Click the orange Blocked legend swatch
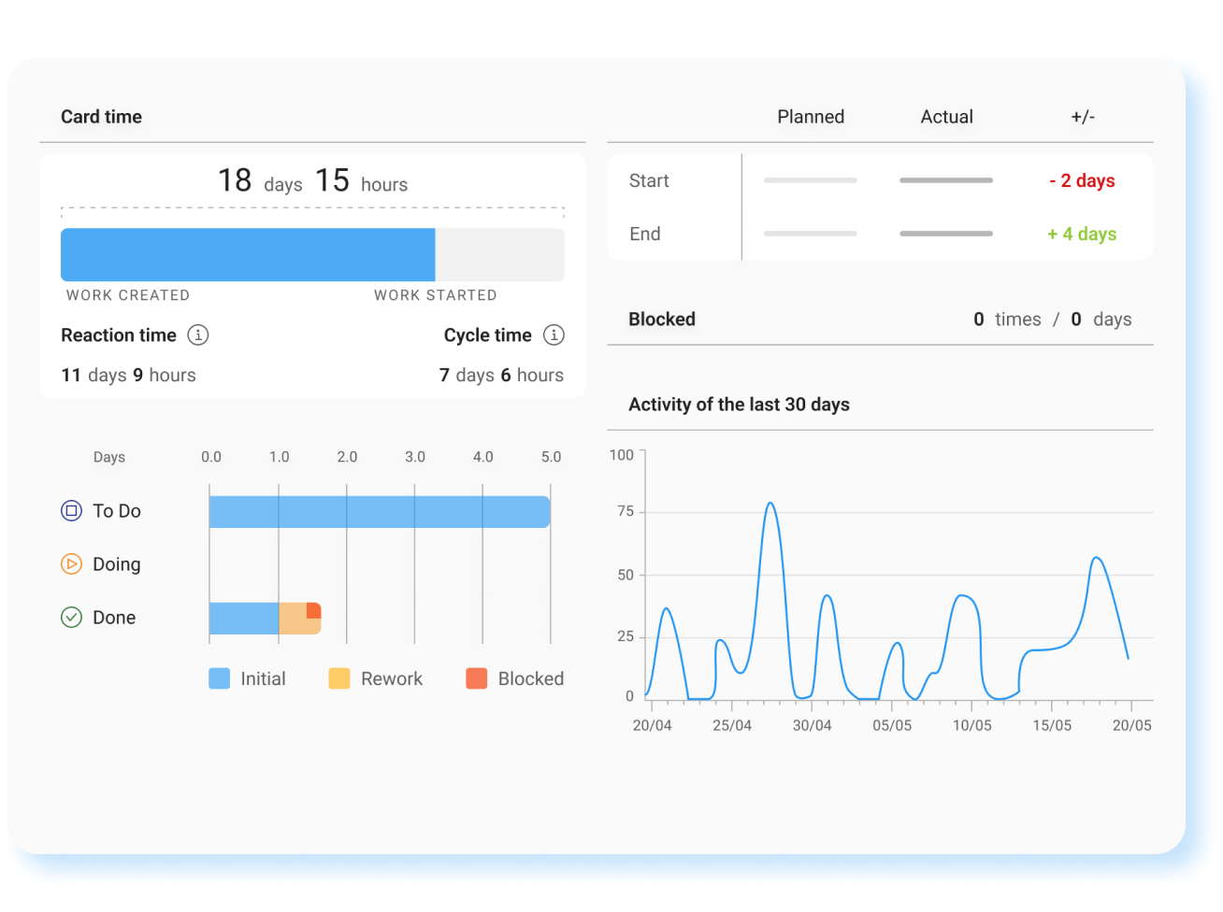Viewport: 1223px width, 912px height. tap(476, 679)
